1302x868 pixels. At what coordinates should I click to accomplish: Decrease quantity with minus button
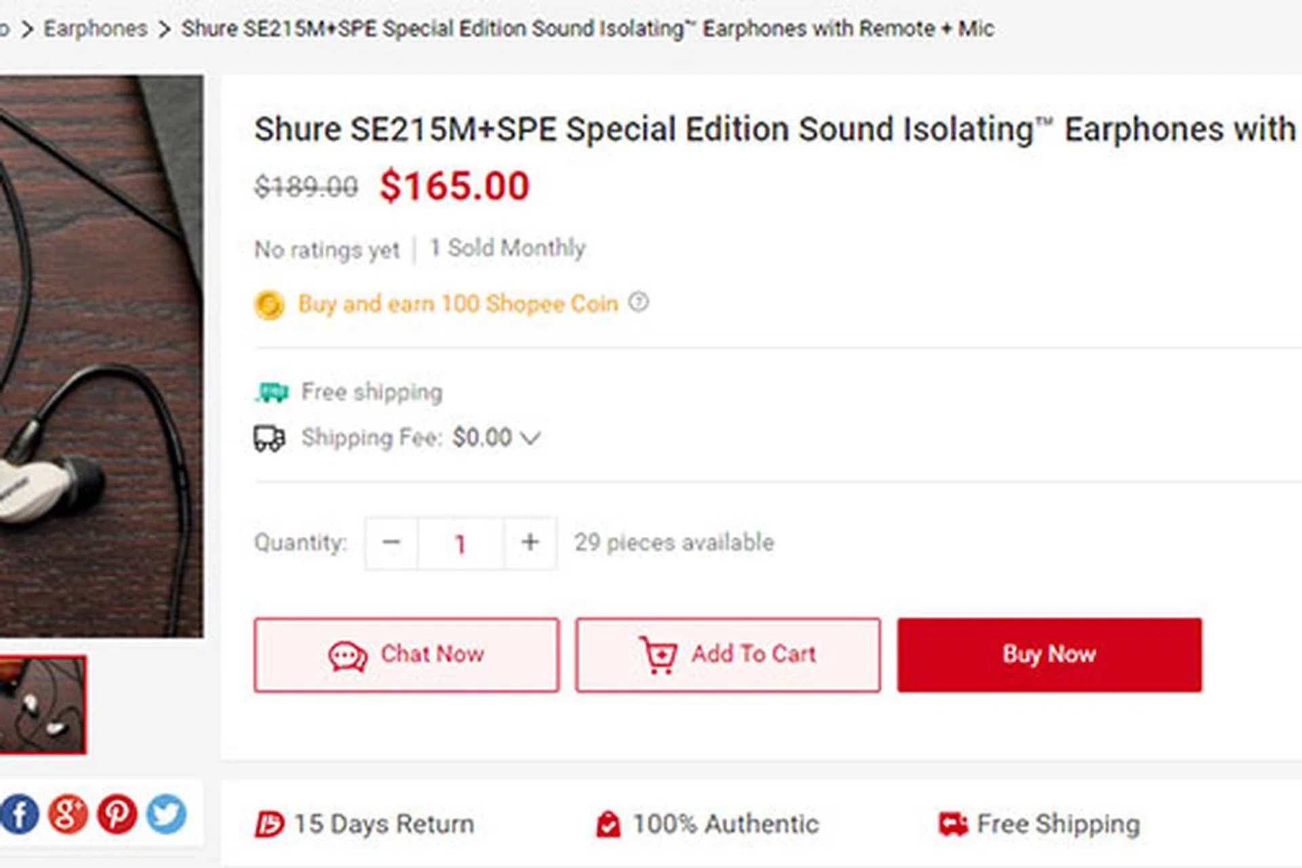click(x=391, y=542)
